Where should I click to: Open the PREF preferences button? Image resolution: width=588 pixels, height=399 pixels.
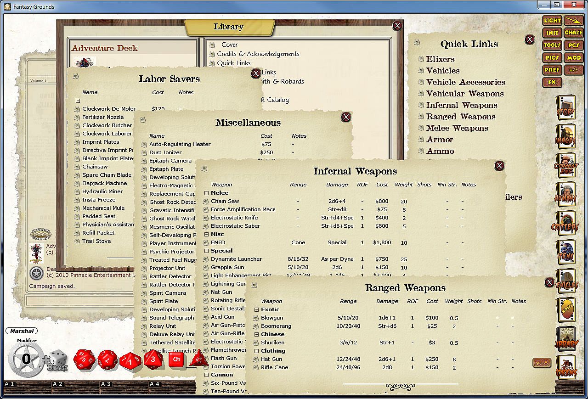tap(552, 70)
